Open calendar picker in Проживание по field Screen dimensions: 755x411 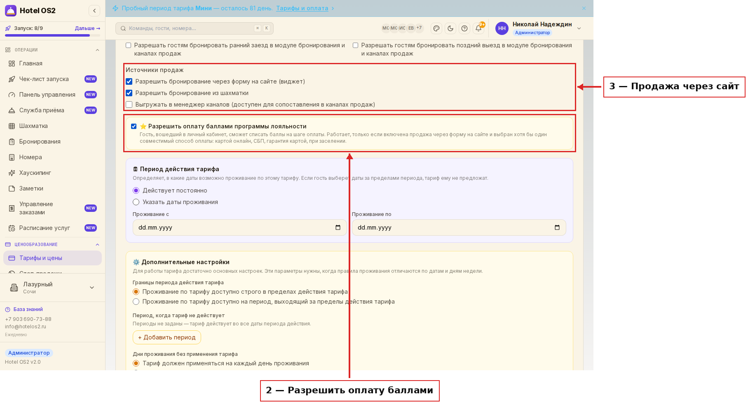point(557,228)
